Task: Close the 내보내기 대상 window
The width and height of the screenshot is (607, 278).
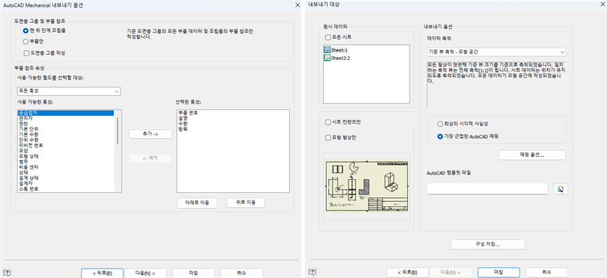Action: 603,5
